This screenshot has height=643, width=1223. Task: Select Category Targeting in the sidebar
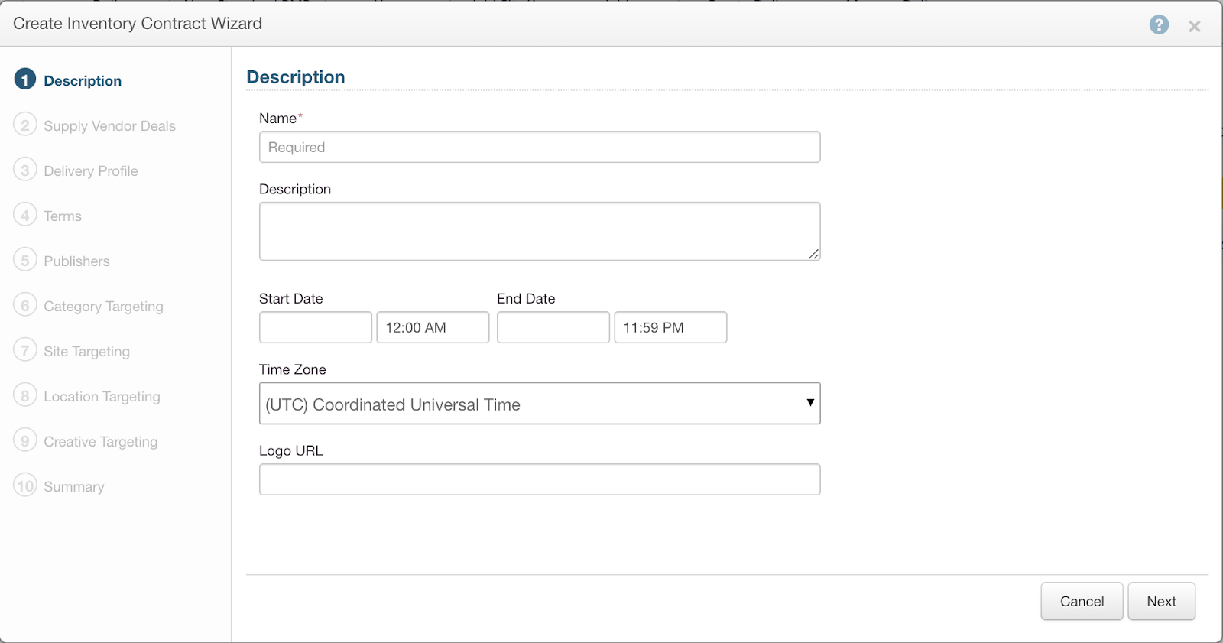[103, 307]
